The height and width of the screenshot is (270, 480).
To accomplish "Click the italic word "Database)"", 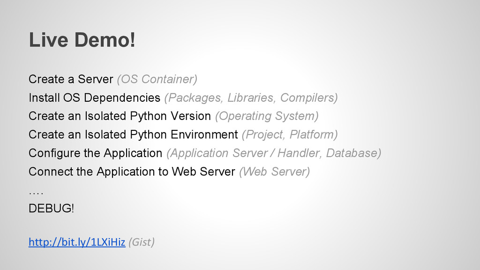I will [353, 153].
